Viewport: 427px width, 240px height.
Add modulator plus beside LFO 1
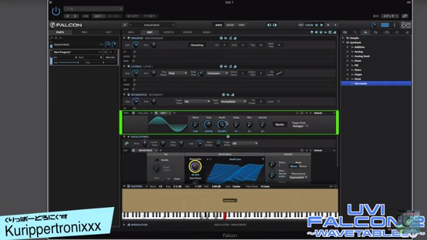point(174,113)
